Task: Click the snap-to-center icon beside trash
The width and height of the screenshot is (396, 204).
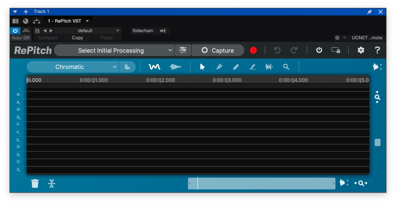Action: coord(51,183)
